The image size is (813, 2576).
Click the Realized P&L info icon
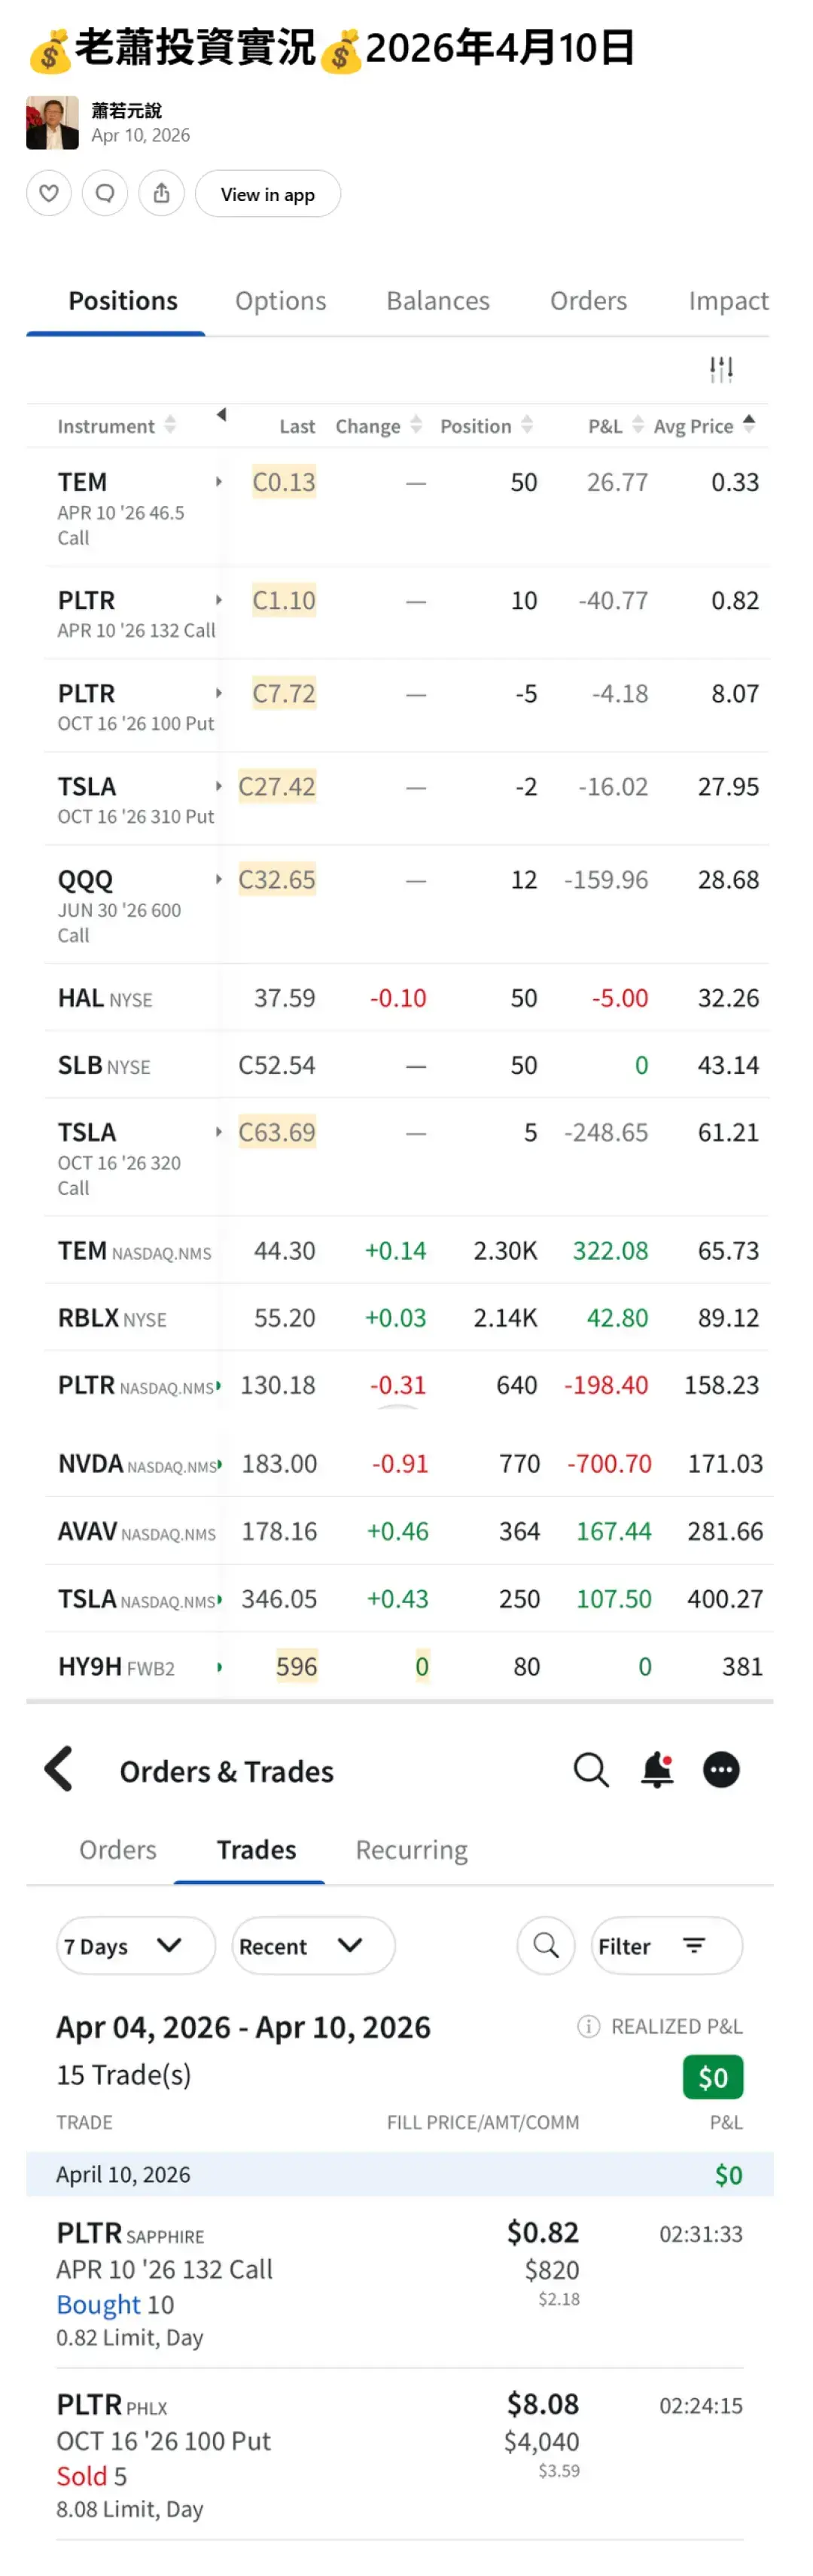click(588, 2026)
